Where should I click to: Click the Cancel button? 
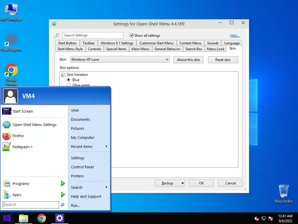click(x=230, y=183)
